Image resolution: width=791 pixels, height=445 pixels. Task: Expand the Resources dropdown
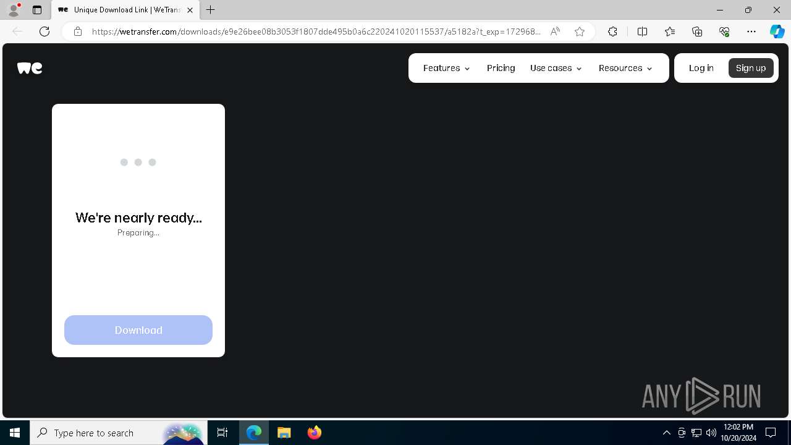click(625, 68)
